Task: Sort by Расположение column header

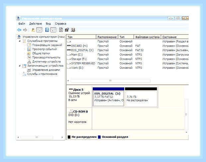Action: (107, 37)
